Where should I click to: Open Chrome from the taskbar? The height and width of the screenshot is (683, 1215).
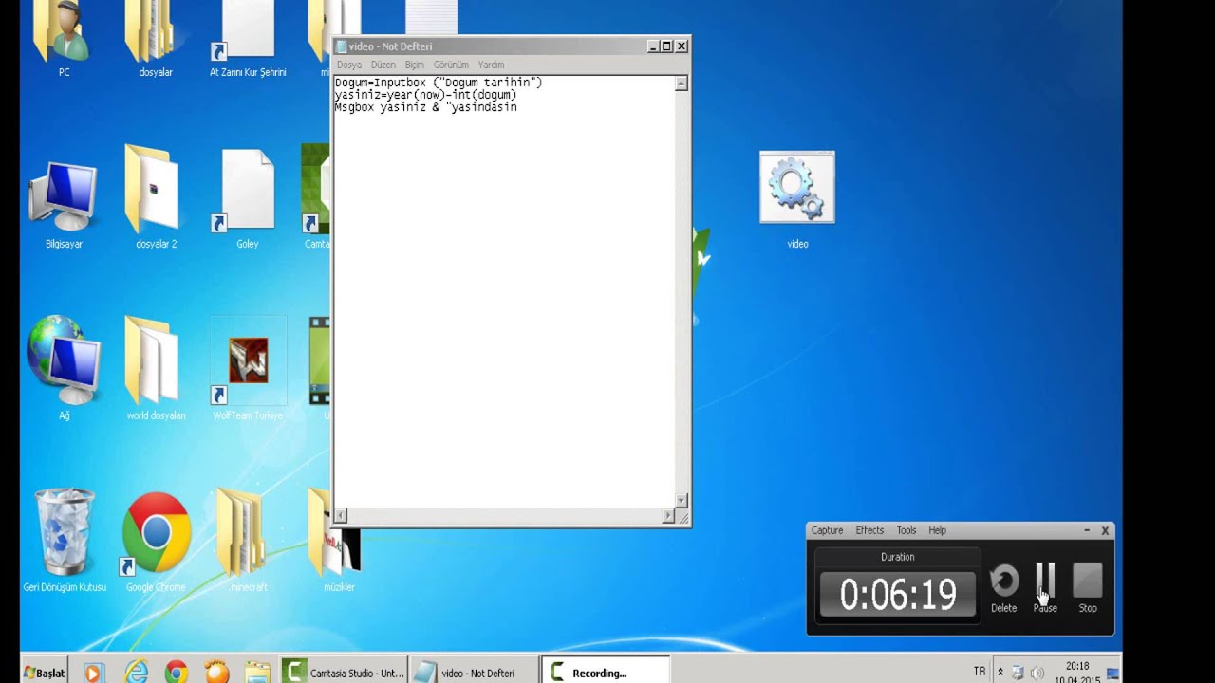tap(177, 673)
